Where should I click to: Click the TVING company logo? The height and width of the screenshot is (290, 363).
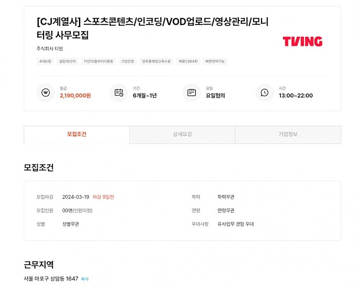pyautogui.click(x=302, y=41)
